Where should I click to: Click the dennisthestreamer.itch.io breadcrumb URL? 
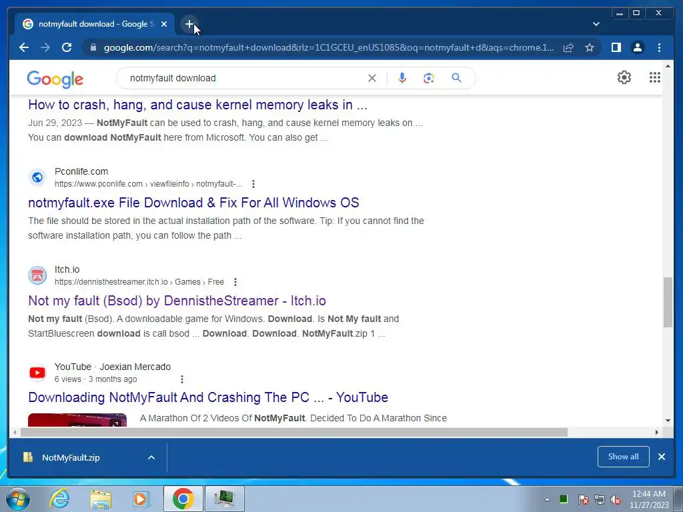pos(139,282)
